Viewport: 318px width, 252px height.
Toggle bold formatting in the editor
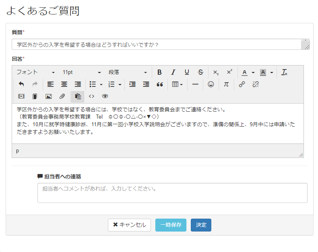[159, 72]
